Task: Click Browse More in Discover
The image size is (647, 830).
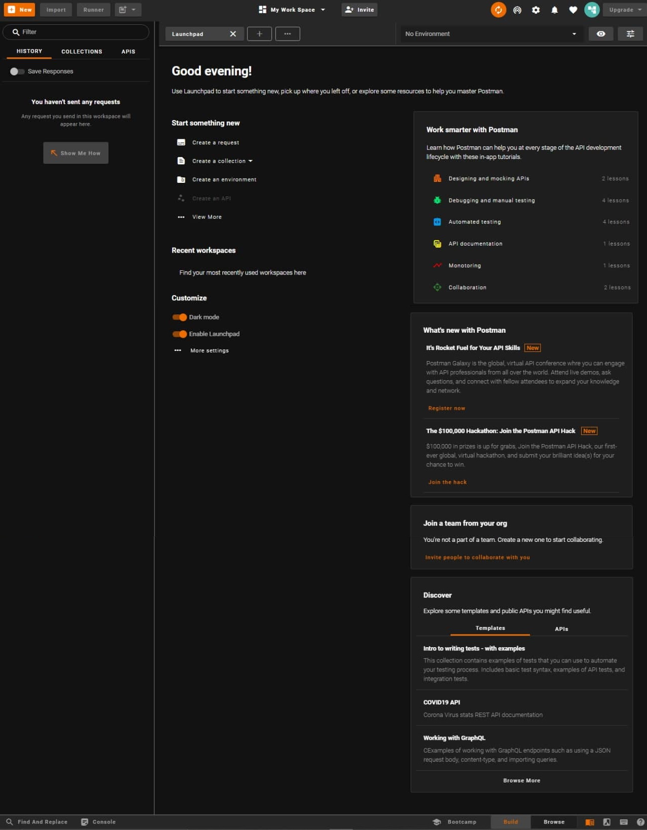Action: point(521,780)
